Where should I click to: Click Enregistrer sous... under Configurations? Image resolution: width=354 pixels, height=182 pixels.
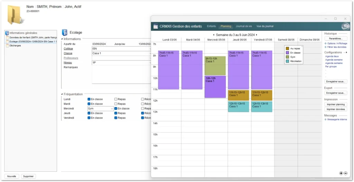click(x=336, y=82)
